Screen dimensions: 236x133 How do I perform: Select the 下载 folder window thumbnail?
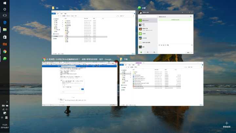(x=161, y=84)
